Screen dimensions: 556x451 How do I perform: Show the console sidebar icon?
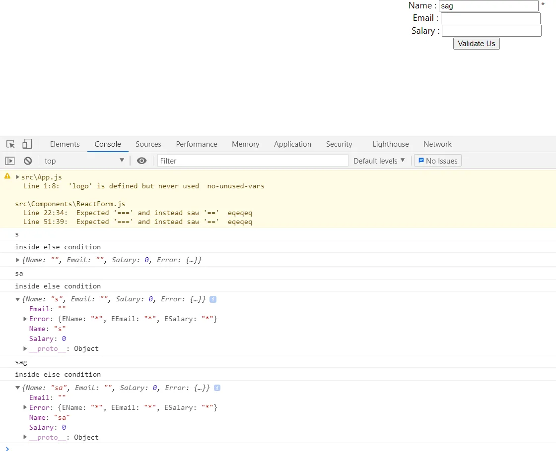(10, 161)
